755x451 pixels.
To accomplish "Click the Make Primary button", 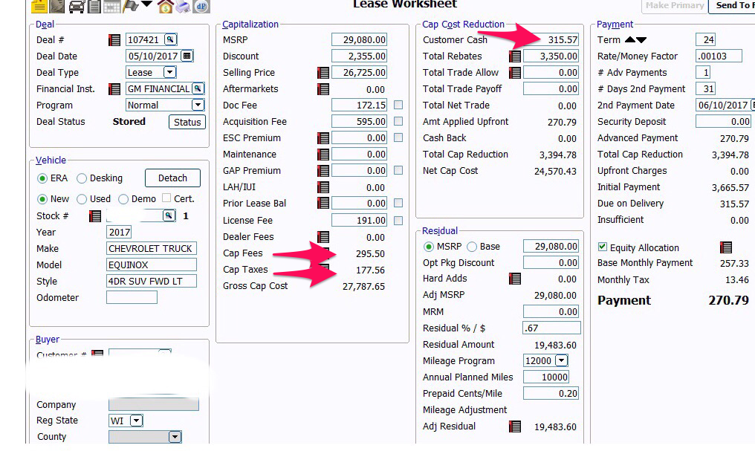I will [x=675, y=6].
